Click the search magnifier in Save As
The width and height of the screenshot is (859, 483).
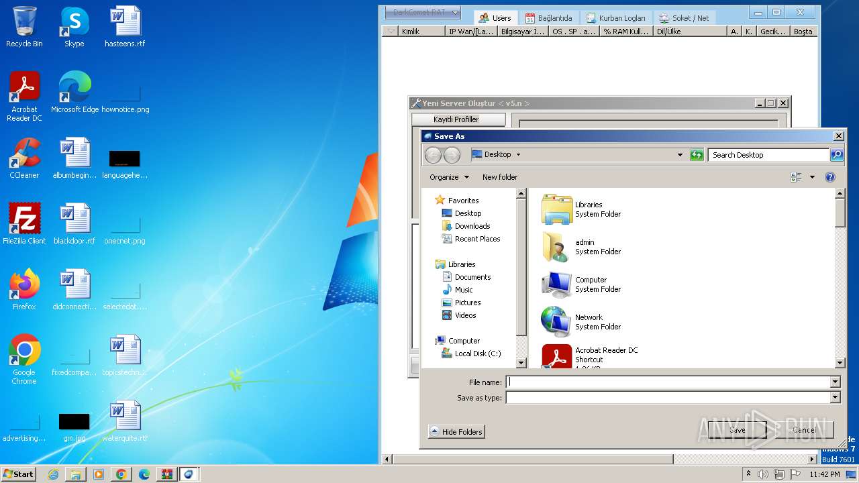click(836, 155)
